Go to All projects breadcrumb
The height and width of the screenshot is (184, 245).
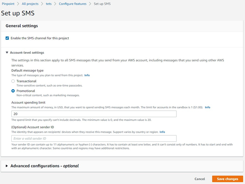30,4
